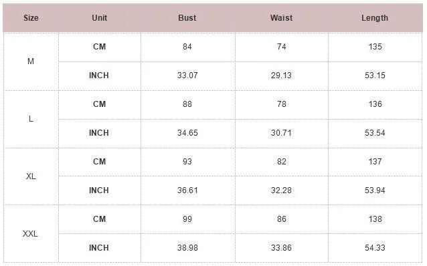Click the XL size cell
Screen dimensions: 427x266
click(31, 176)
